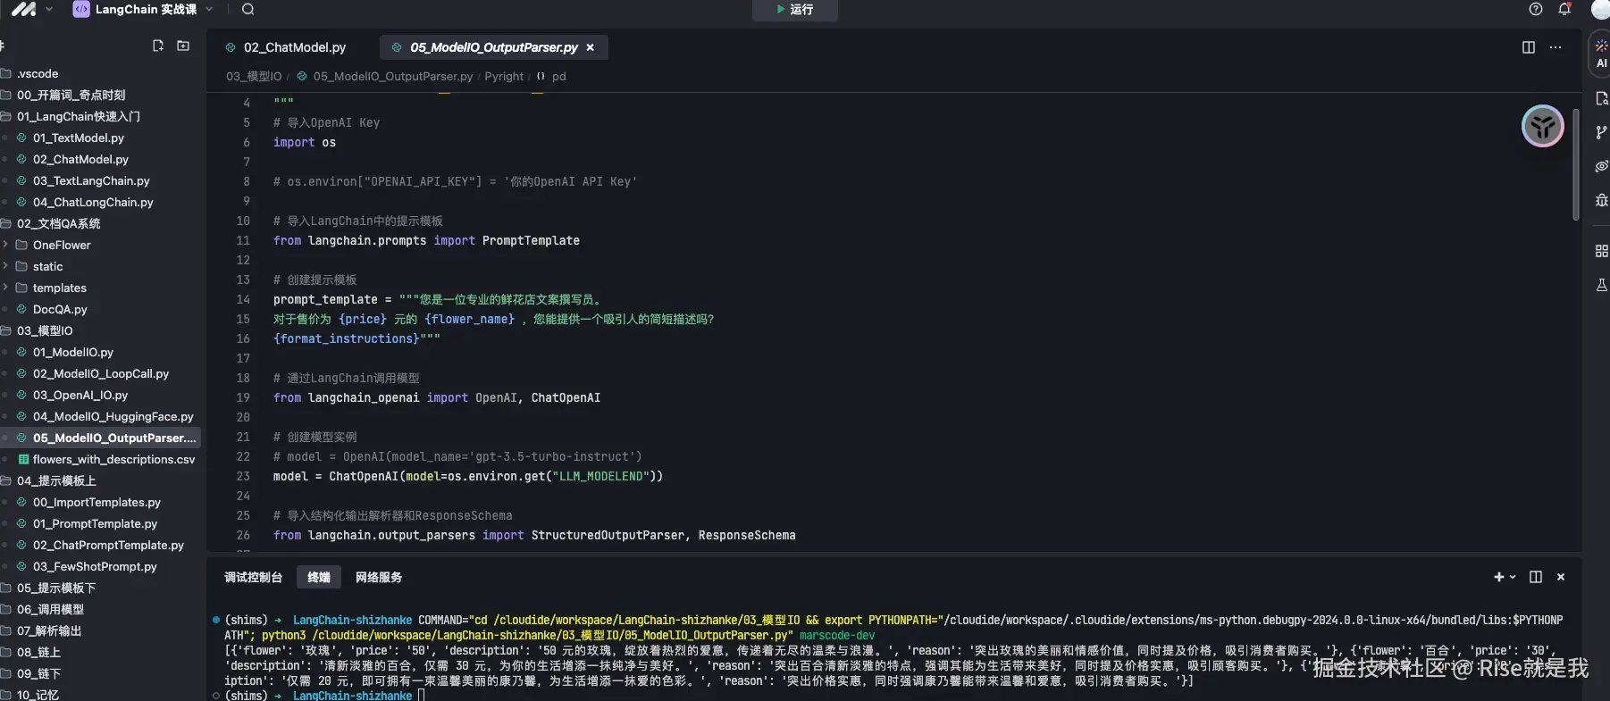Screen dimensions: 1610x701
Task: Open new terminal dropdown arrow
Action: (x=1513, y=577)
